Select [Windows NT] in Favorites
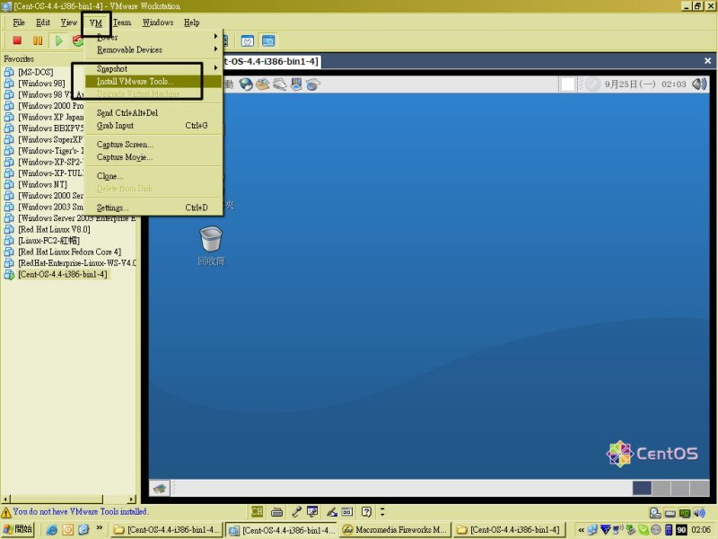Viewport: 718px width, 539px height. 42,184
